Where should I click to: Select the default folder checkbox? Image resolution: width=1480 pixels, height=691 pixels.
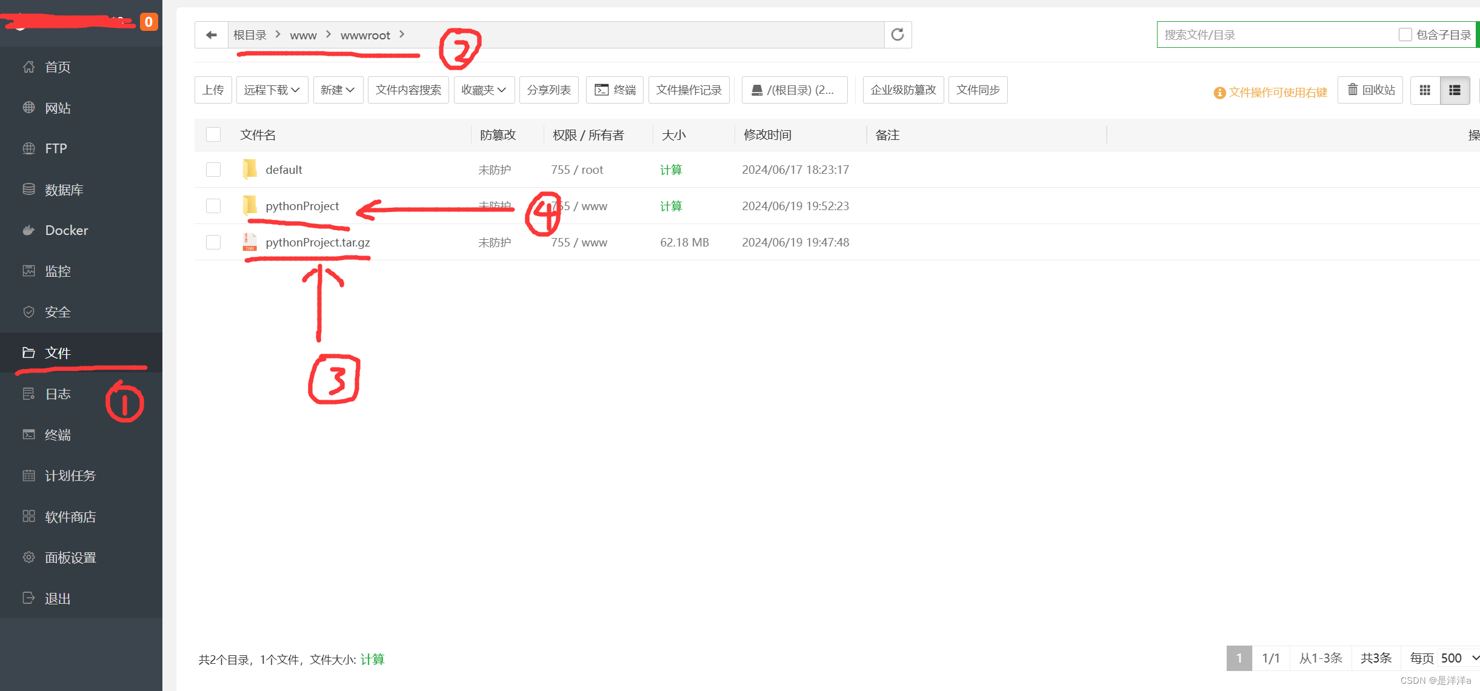click(213, 170)
